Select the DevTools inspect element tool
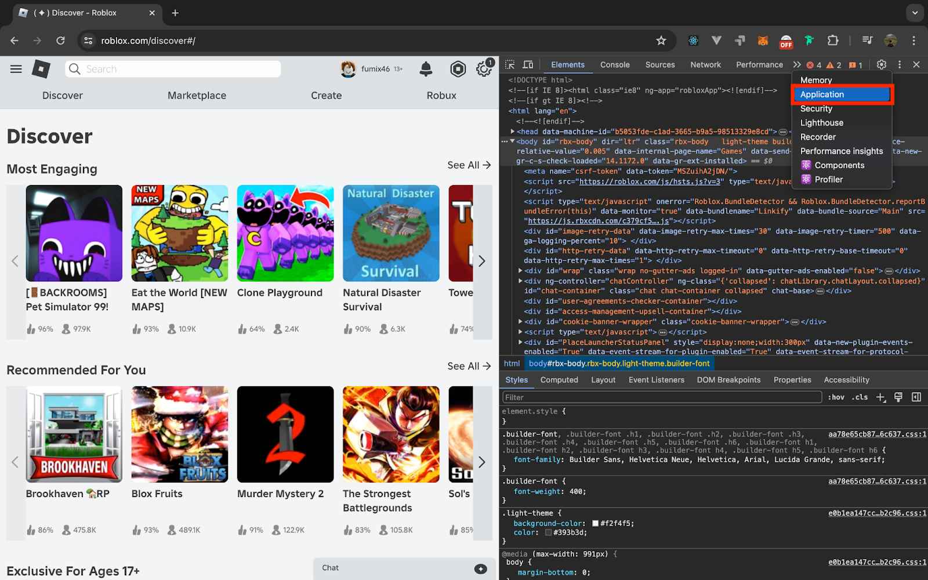 click(x=510, y=65)
